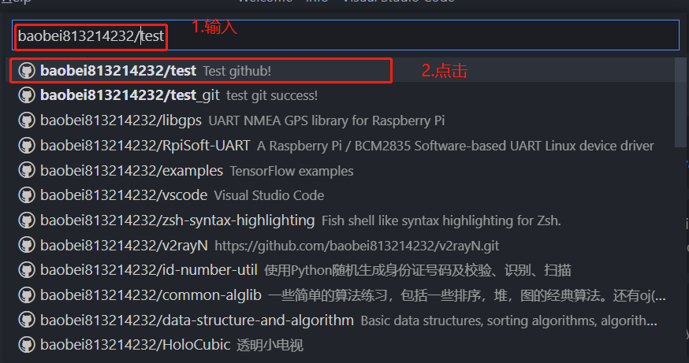Choose baobei813214232/HoloCubic entry

click(136, 345)
